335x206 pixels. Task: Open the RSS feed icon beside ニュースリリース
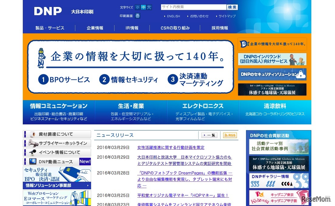(x=230, y=135)
